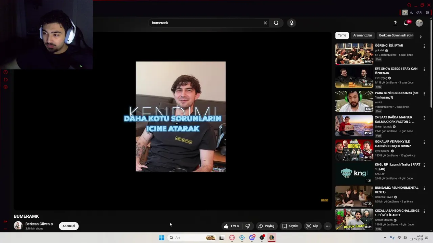The image size is (433, 243).
Task: Open Discord from the taskbar
Action: (x=252, y=238)
